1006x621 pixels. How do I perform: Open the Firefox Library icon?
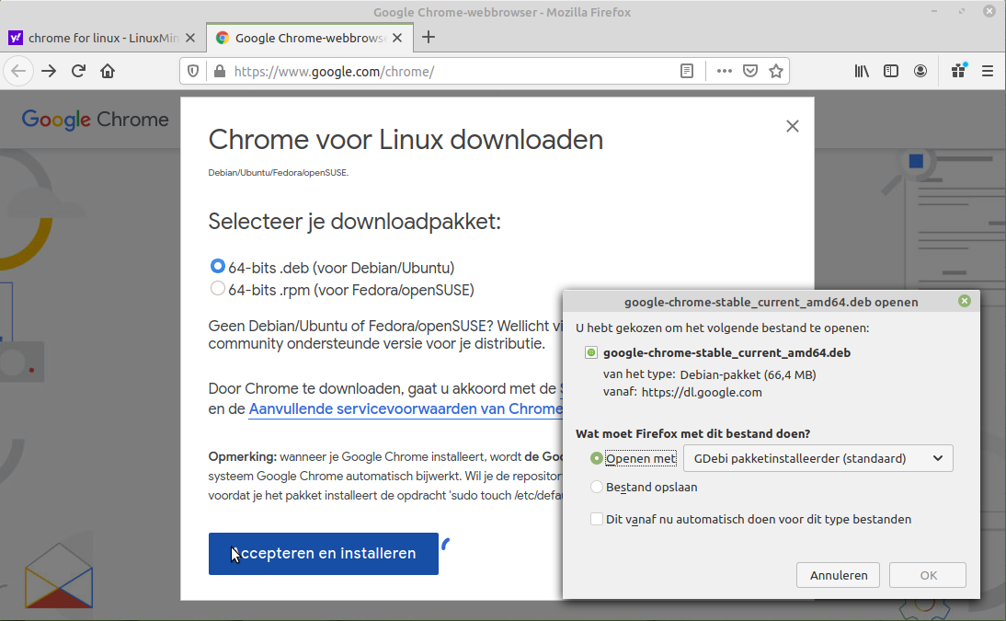pos(862,71)
